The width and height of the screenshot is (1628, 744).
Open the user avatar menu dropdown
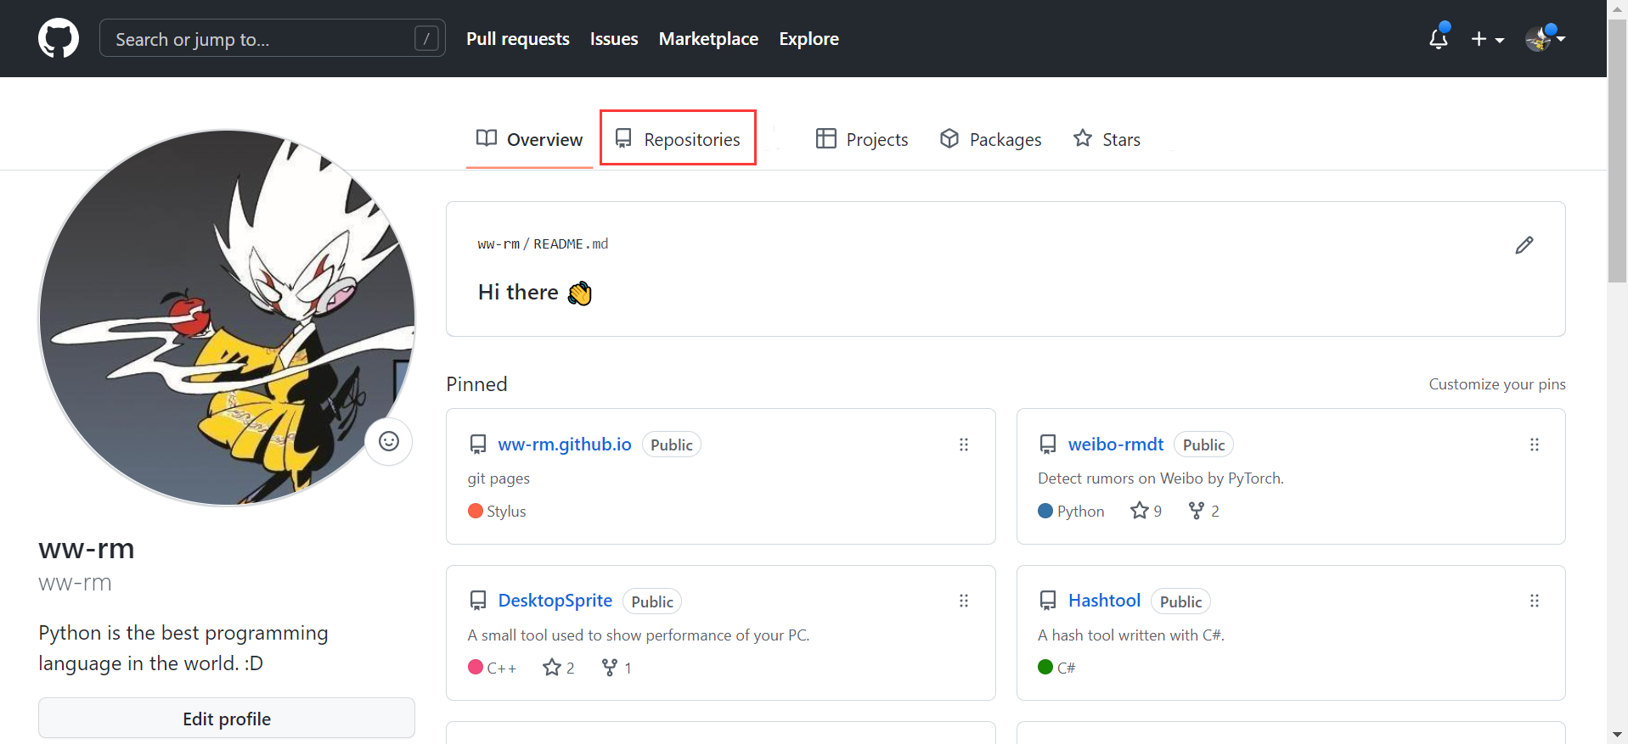click(1545, 39)
